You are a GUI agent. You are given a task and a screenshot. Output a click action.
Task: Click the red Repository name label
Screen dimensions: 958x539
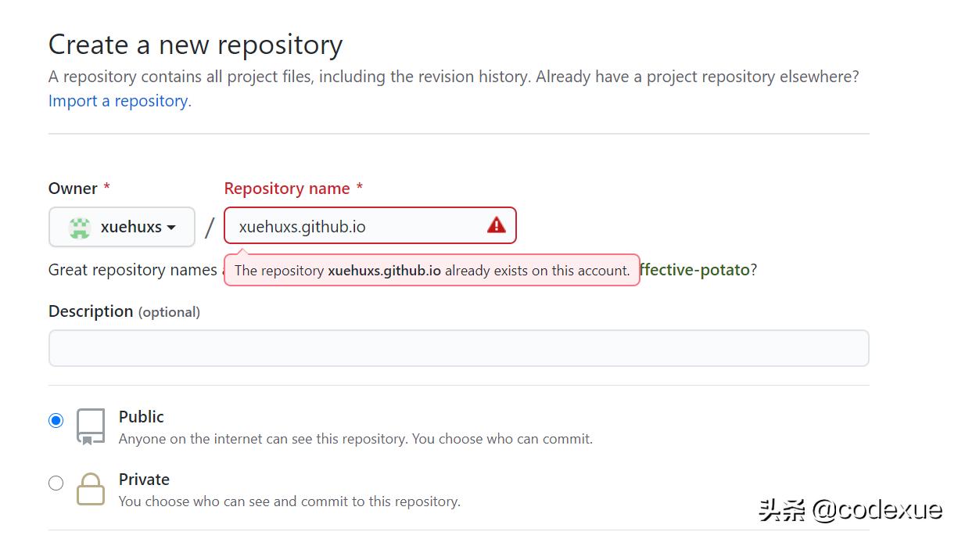287,189
